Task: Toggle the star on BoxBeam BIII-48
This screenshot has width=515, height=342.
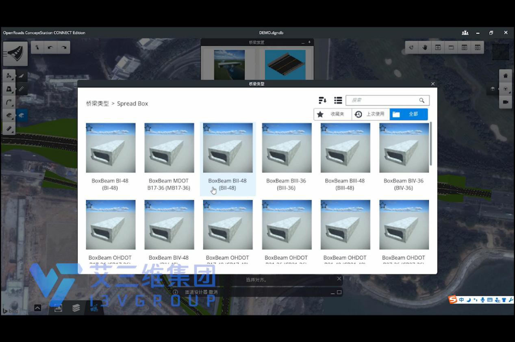Action: (324, 128)
